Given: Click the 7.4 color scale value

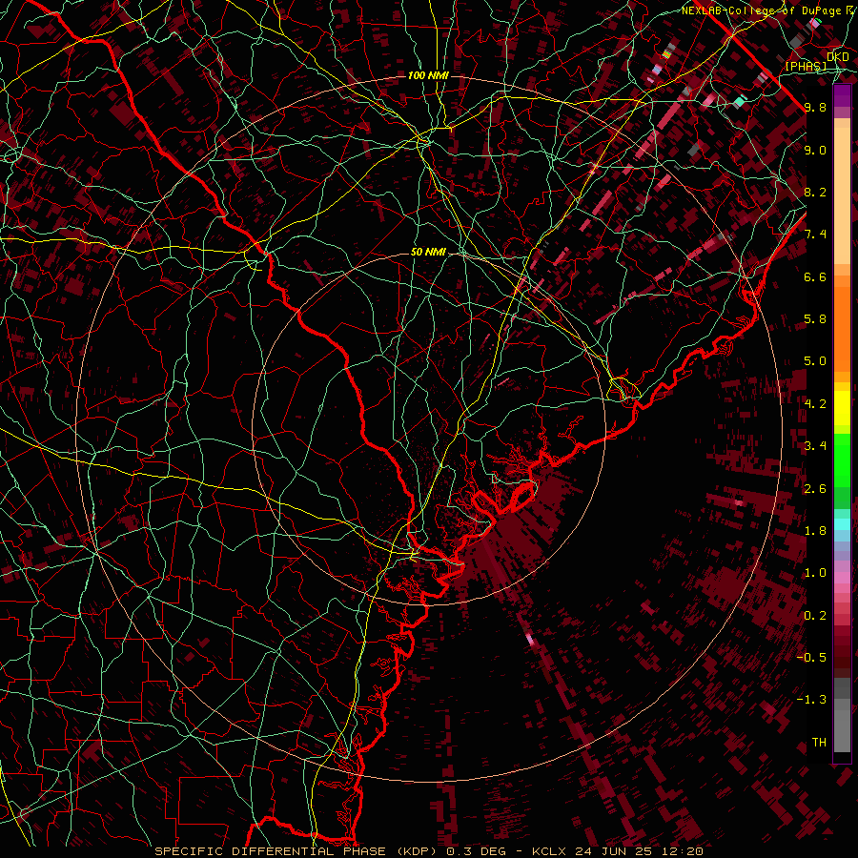Looking at the screenshot, I should point(815,235).
